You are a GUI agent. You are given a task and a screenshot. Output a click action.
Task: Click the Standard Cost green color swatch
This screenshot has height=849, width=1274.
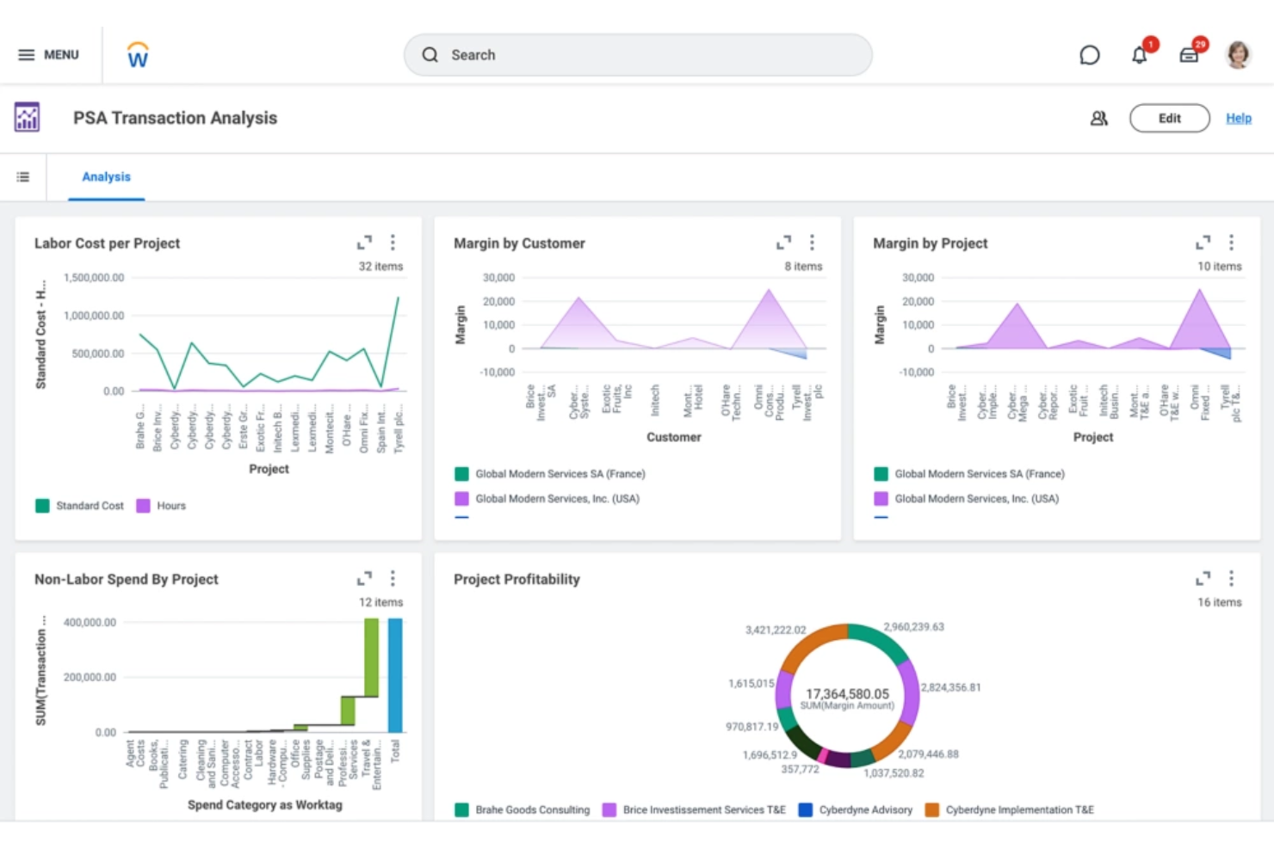point(42,505)
